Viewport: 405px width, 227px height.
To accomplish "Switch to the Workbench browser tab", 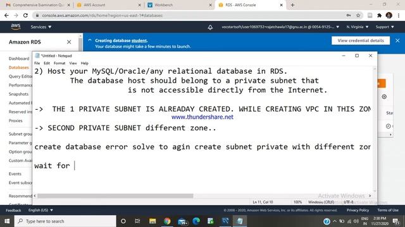I will (178, 5).
